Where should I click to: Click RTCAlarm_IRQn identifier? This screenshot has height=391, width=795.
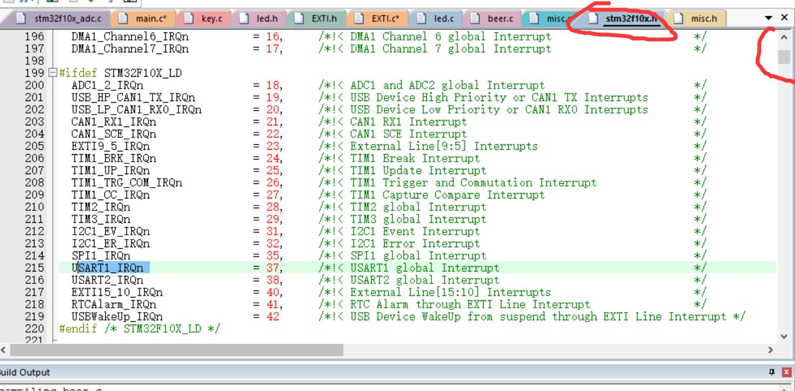[x=114, y=304]
